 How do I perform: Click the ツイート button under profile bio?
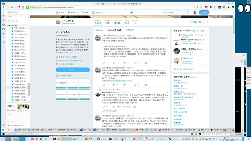(73, 70)
